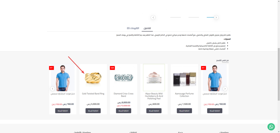View the Alpyn Beauty Polishing Peel image
280x133 pixels.
coord(154,78)
